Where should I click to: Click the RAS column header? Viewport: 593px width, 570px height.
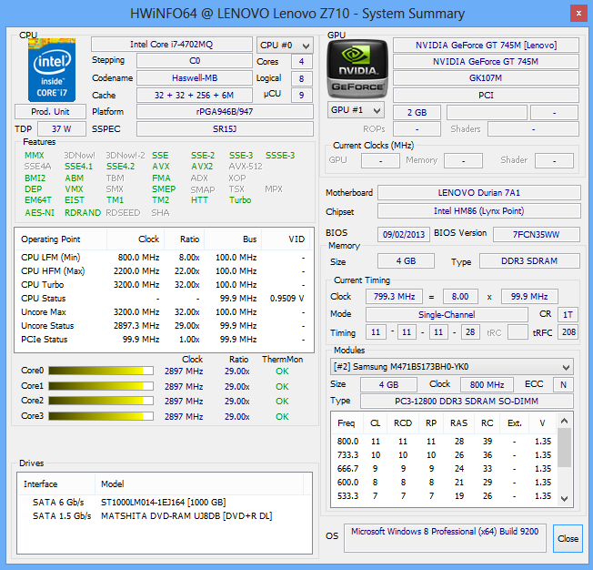(x=458, y=422)
